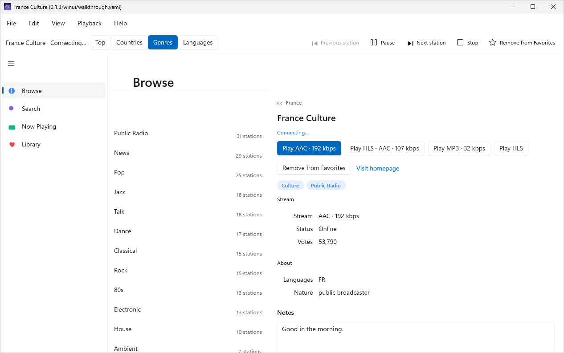Screen dimensions: 564x353
Task: Open the Edit menu
Action: [34, 23]
